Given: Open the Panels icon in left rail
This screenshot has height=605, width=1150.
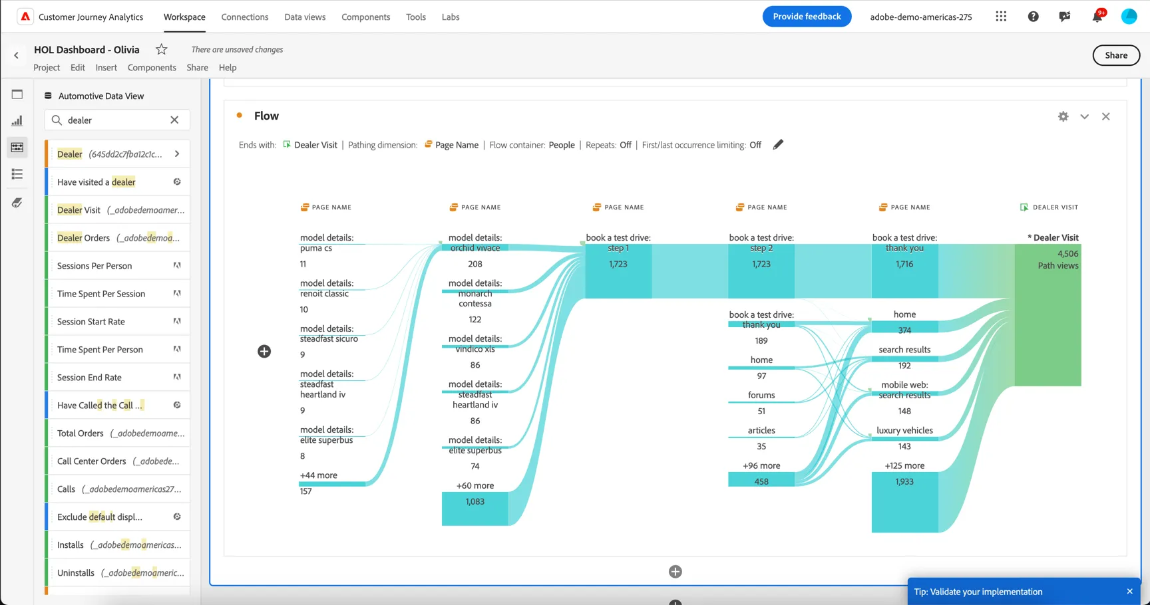Looking at the screenshot, I should coord(17,94).
